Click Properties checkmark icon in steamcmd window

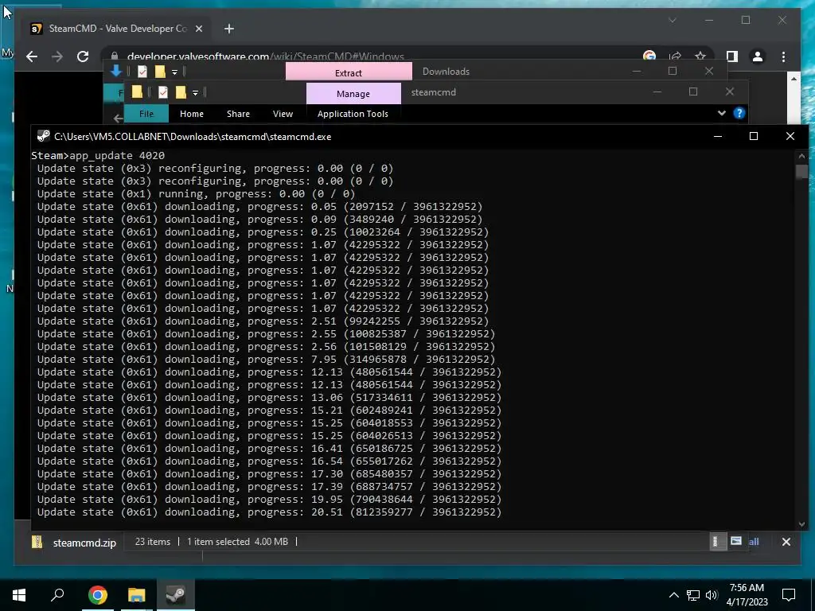[163, 92]
